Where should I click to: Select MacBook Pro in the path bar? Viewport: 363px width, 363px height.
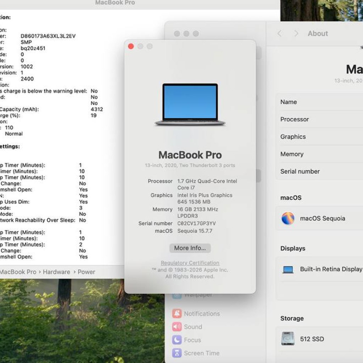click(x=18, y=272)
